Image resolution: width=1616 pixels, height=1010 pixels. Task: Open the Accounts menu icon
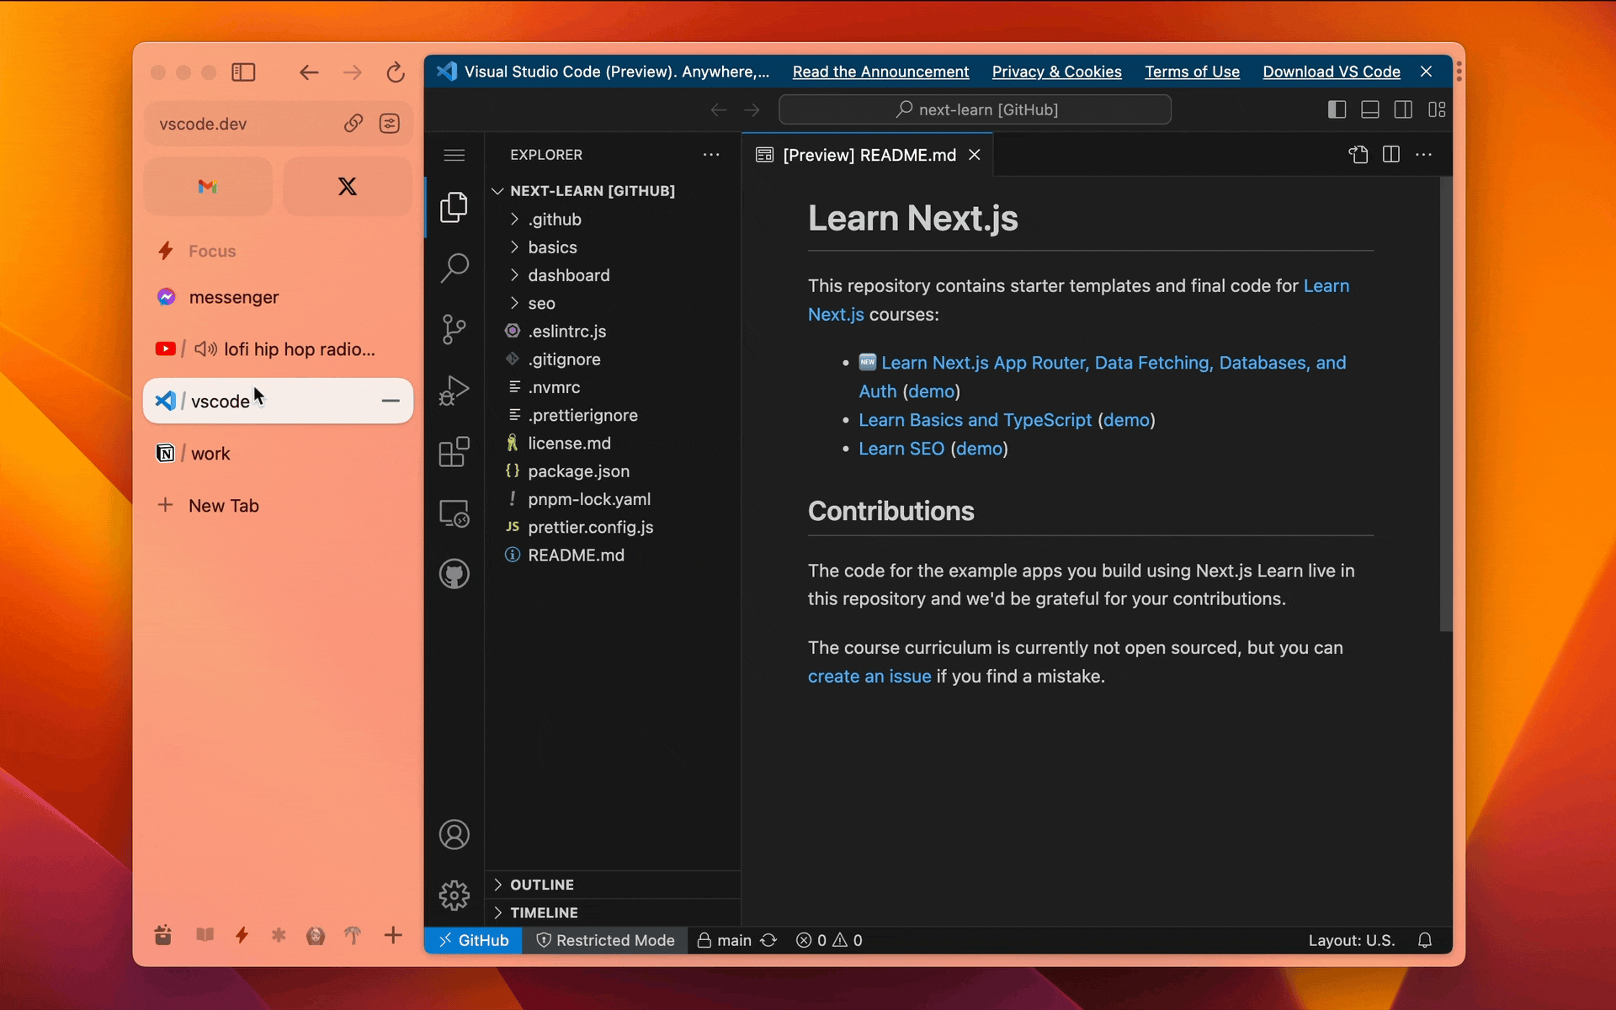tap(454, 834)
